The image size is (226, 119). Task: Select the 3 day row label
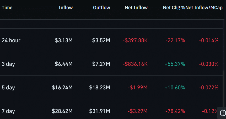click(x=8, y=64)
